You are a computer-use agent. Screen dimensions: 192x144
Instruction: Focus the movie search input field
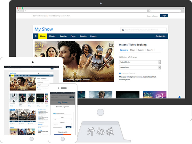point(143,30)
